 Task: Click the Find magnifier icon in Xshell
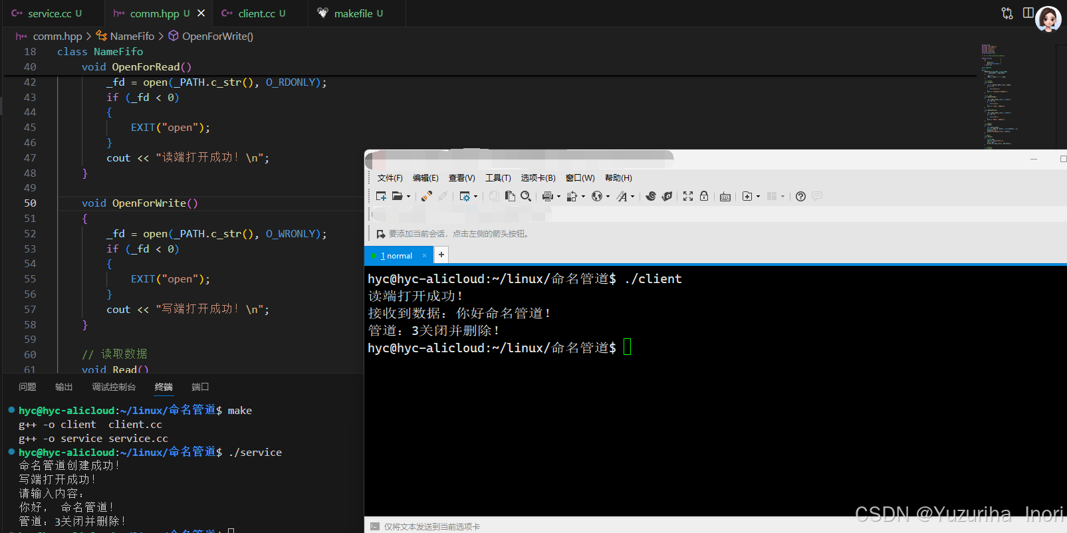tap(526, 196)
